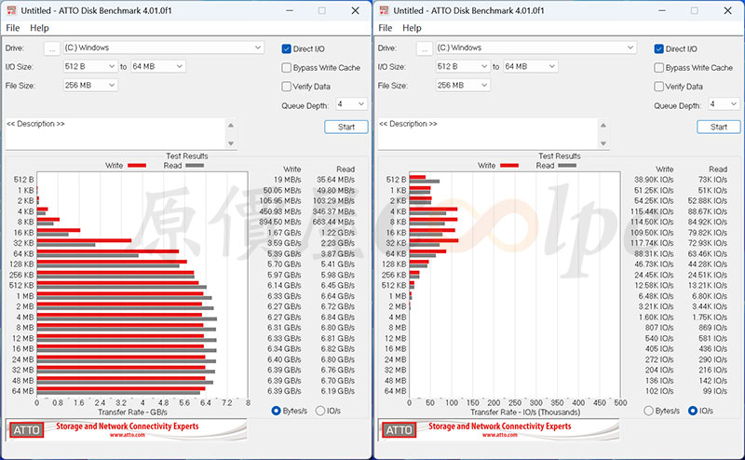745x460 pixels.
Task: Click the gray Read legend marker in left window
Action: (x=195, y=165)
